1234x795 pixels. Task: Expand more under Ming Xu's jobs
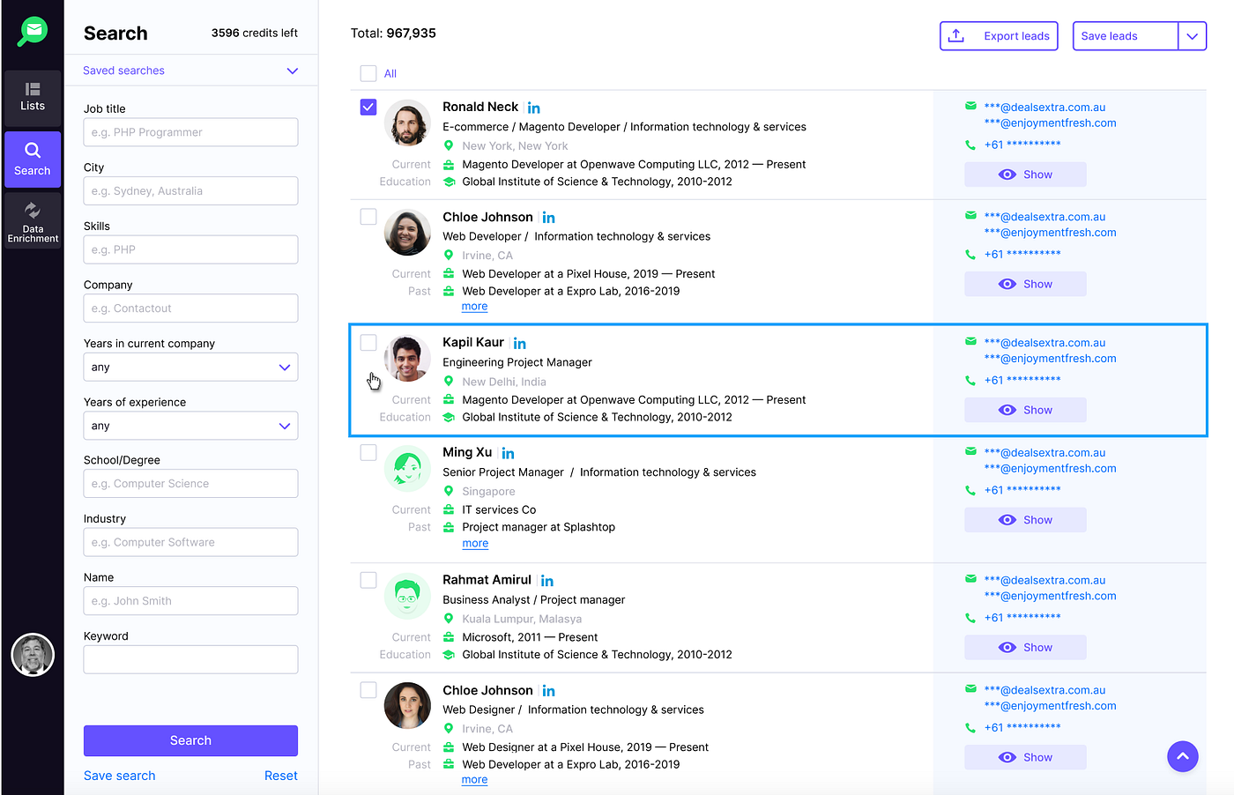475,543
